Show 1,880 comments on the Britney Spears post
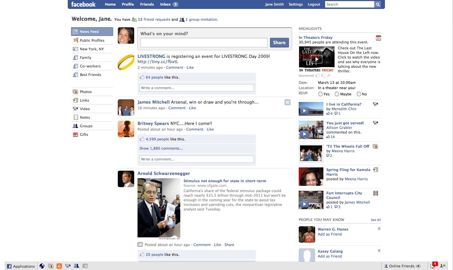The height and width of the screenshot is (270, 453). click(x=161, y=148)
